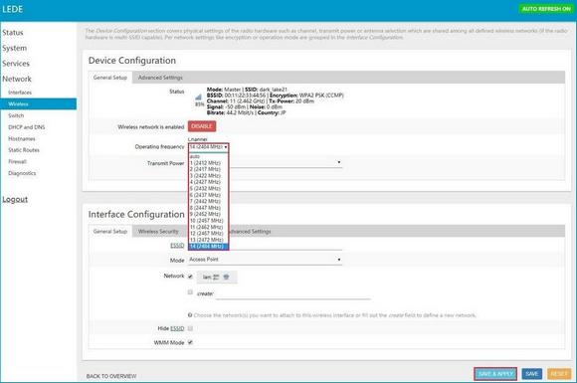Click the LEDE logo in header

coord(13,9)
